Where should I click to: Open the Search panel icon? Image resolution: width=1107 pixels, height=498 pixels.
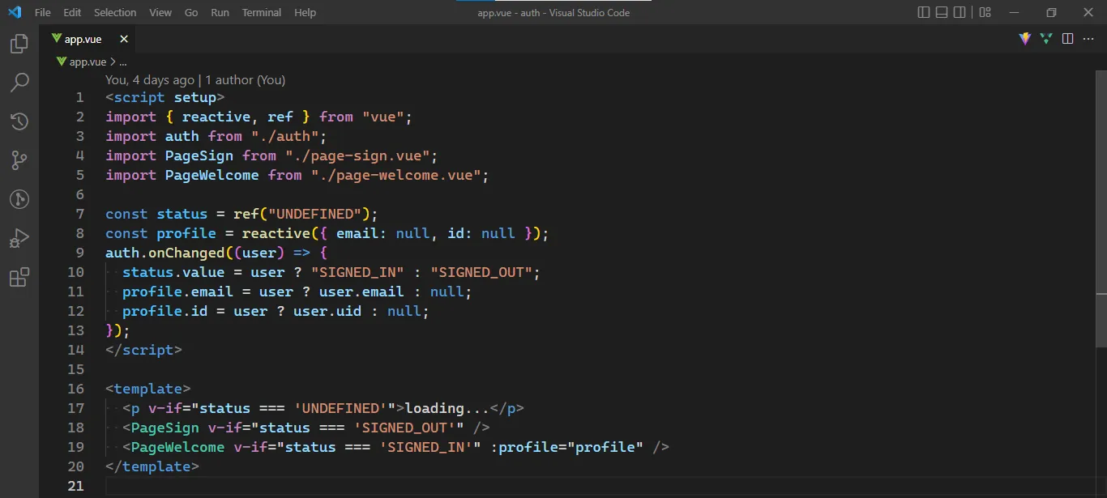coord(20,83)
